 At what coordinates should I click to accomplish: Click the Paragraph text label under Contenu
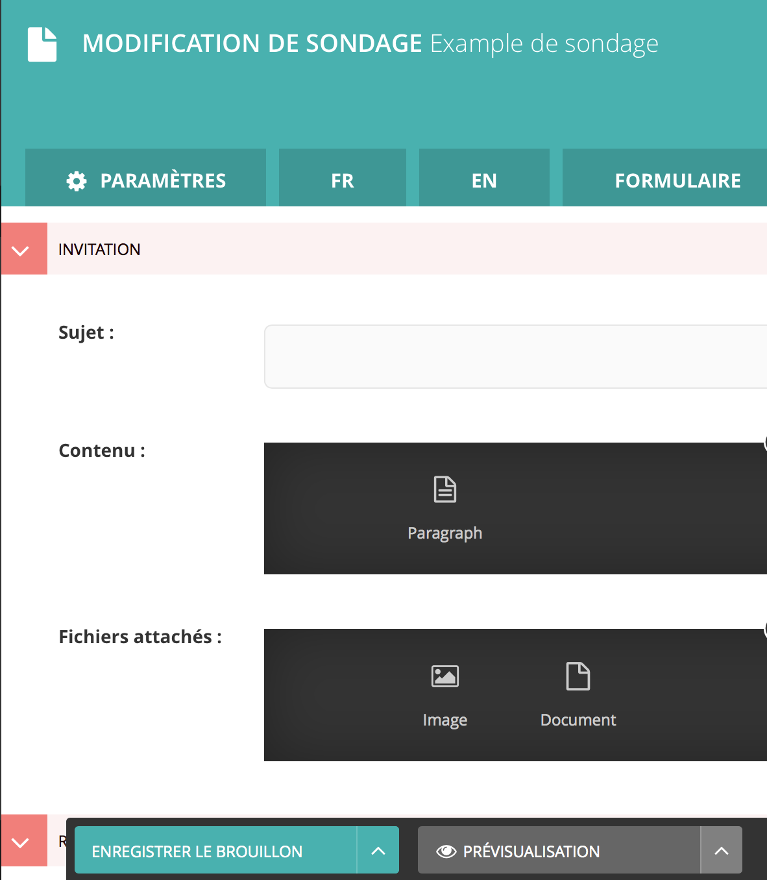pos(444,533)
